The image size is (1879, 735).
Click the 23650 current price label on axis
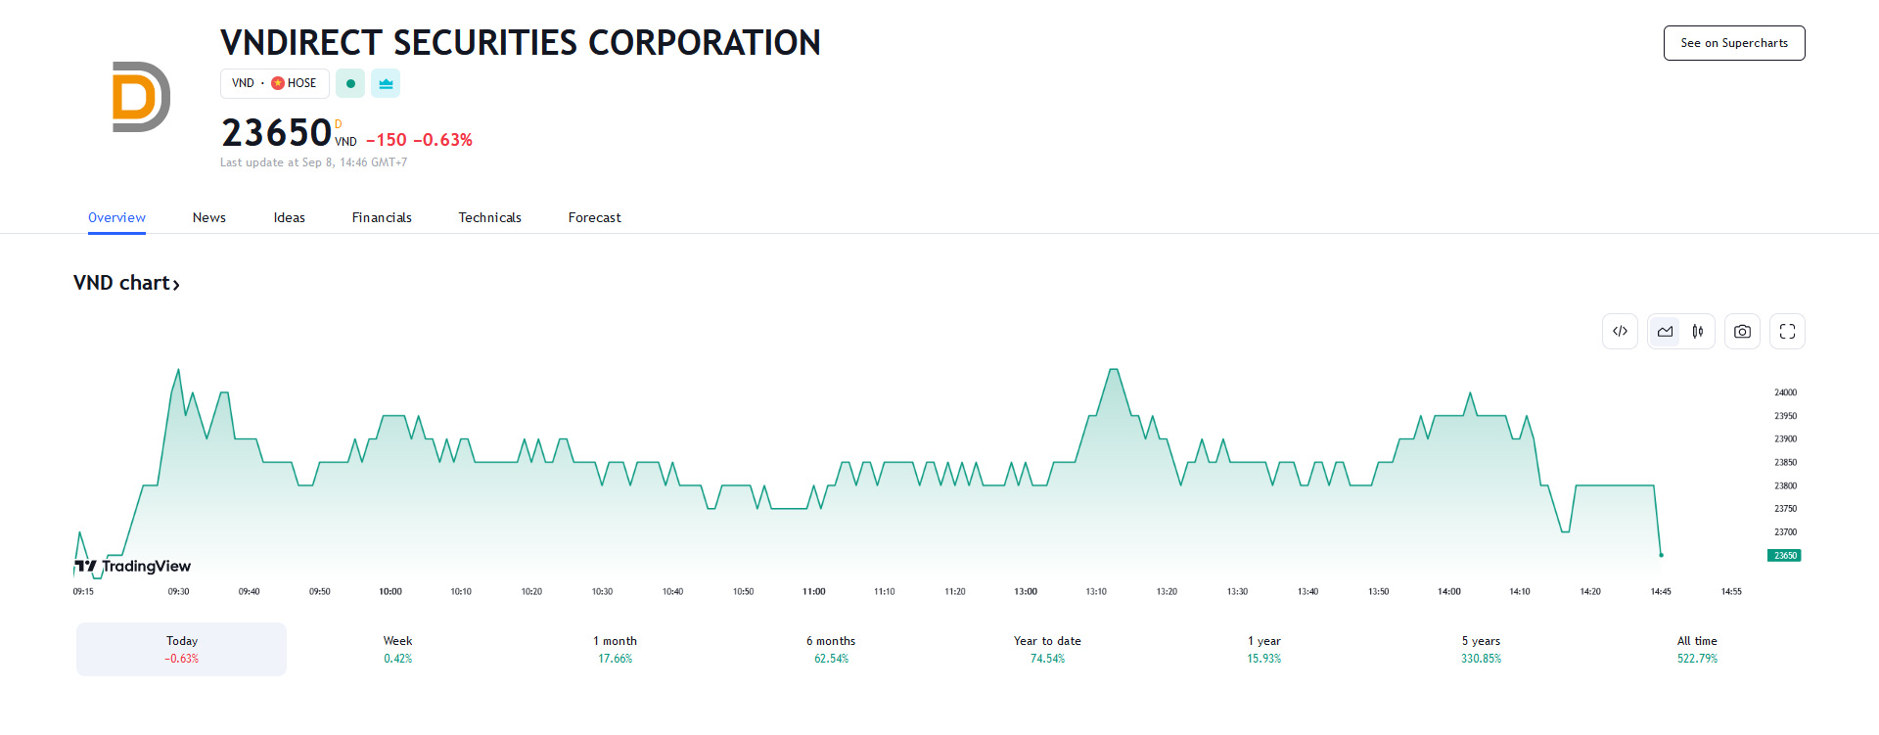point(1784,555)
